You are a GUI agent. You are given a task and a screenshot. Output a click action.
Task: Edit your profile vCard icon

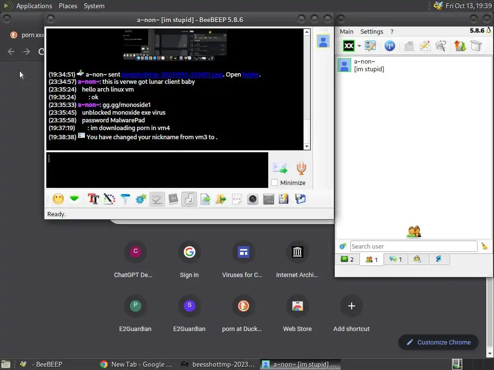(370, 46)
